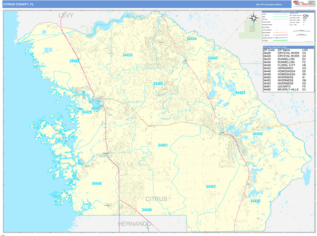The height and width of the screenshot is (236, 317).
Task: Click ZIP label 34453 on the map
Action: [240, 93]
